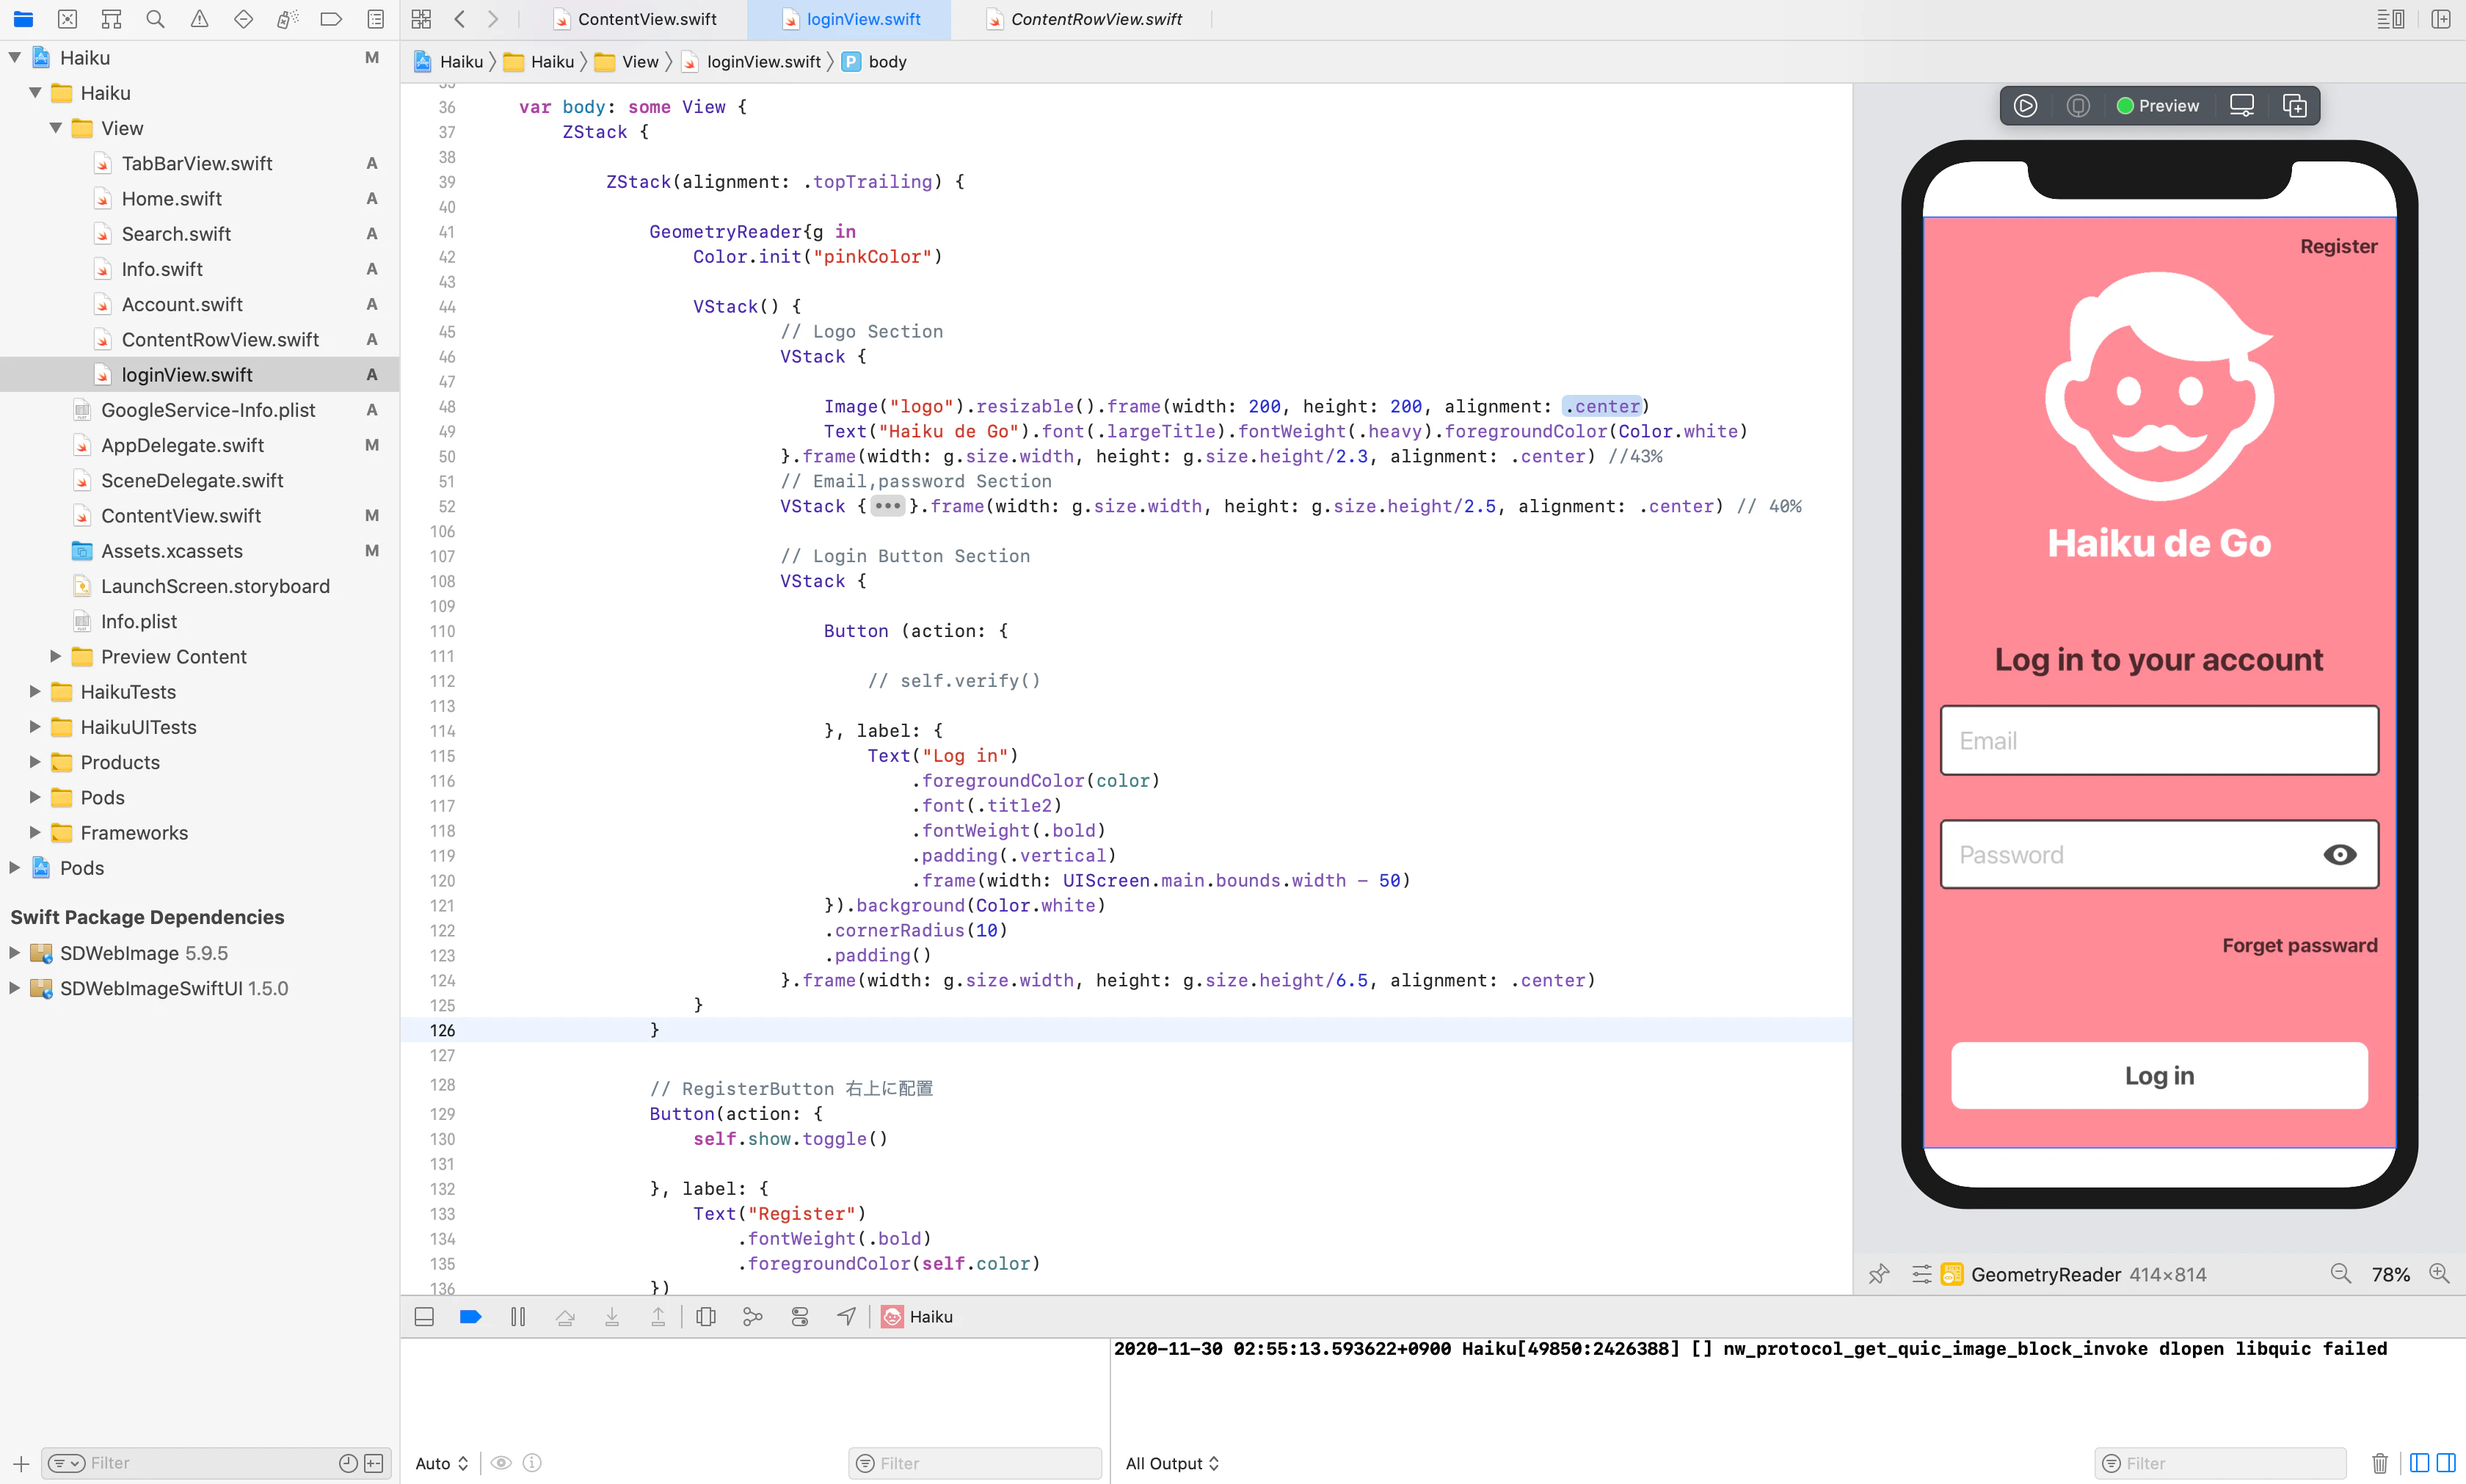Image resolution: width=2466 pixels, height=1484 pixels.
Task: Zoom in the preview canvas
Action: 2439,1274
